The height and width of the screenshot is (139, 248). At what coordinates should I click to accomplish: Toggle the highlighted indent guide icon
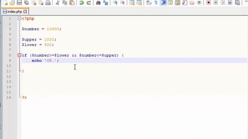coord(164,3)
